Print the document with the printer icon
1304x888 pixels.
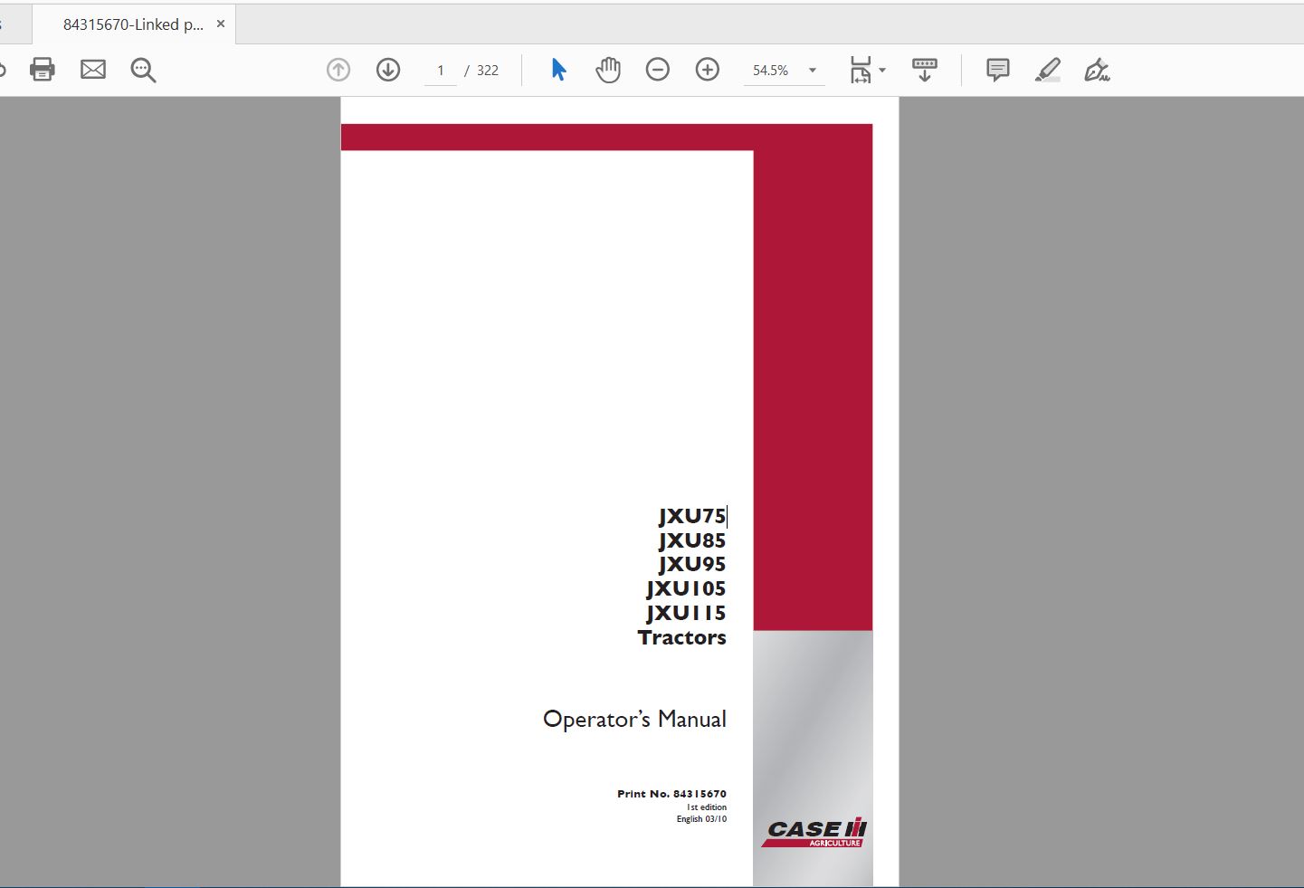43,70
